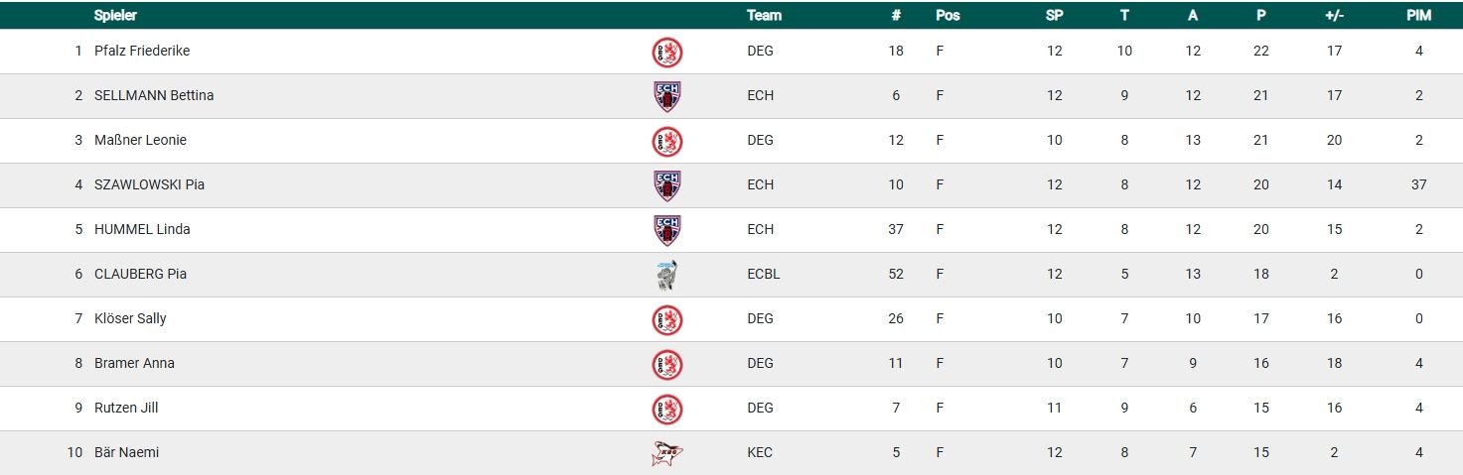Sort table by Spieler column header

115,15
